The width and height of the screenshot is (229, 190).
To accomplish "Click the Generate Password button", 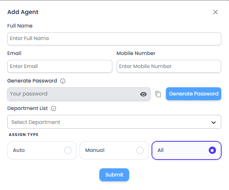I will tap(193, 94).
